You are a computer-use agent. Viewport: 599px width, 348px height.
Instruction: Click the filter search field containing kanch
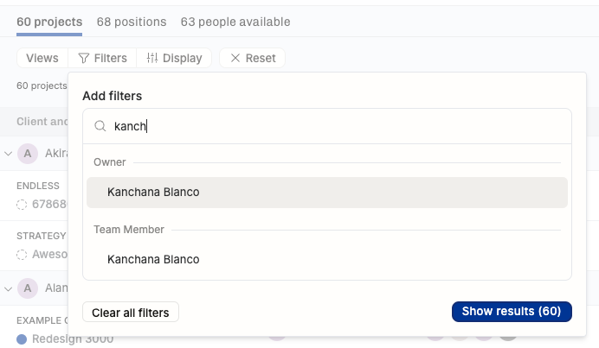(338, 126)
